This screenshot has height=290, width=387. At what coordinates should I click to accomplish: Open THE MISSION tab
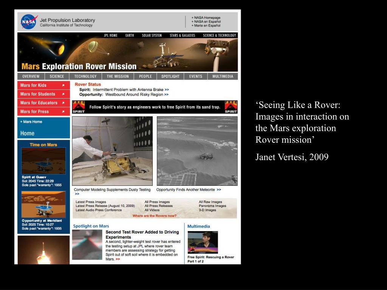[x=118, y=76]
